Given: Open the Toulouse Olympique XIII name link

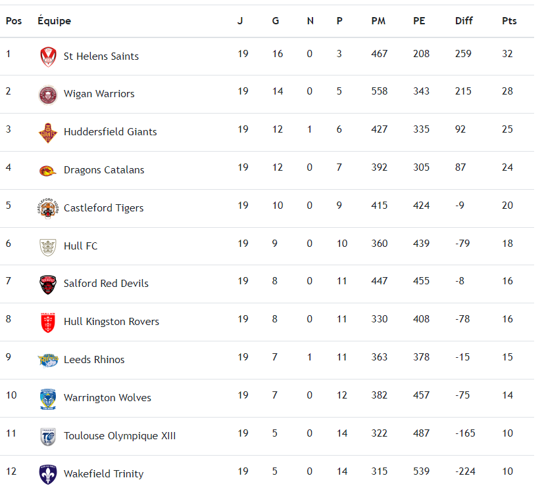Looking at the screenshot, I should 120,436.
